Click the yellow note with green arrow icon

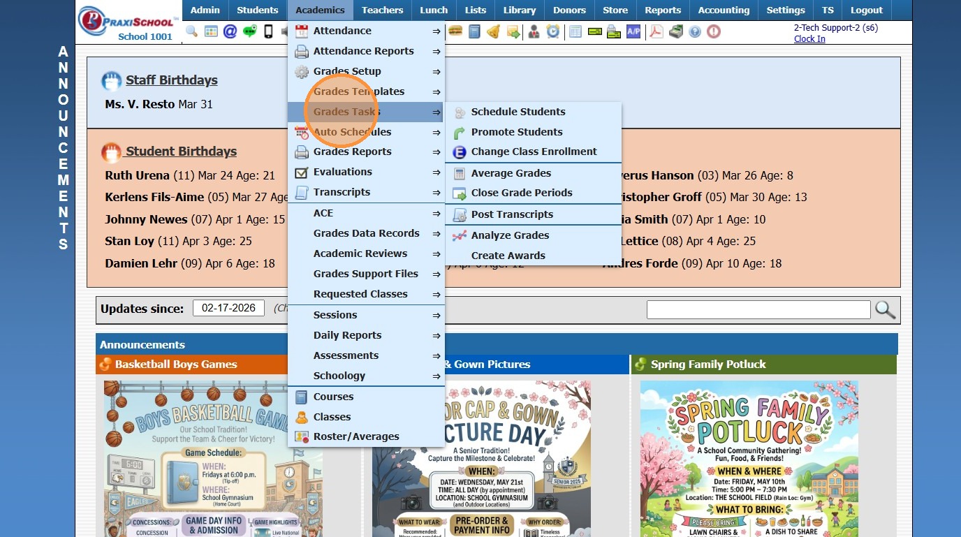pos(513,31)
